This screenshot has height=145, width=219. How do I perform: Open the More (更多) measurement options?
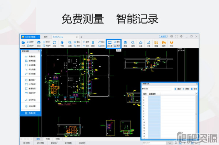(117, 45)
